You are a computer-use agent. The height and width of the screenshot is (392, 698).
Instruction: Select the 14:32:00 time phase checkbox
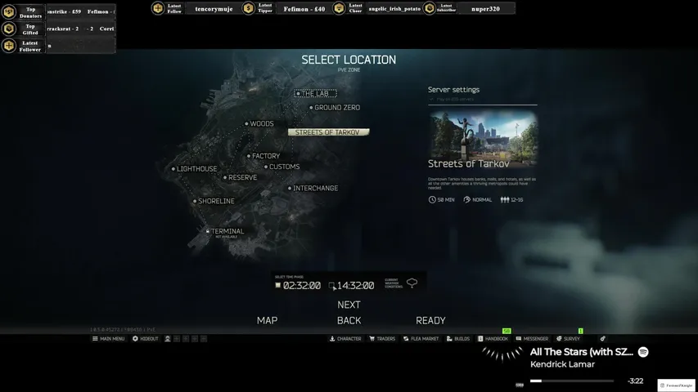click(331, 285)
